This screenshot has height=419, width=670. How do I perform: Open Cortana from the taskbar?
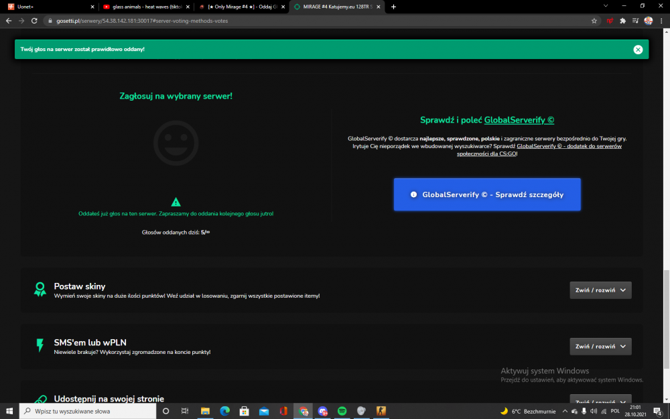(165, 411)
